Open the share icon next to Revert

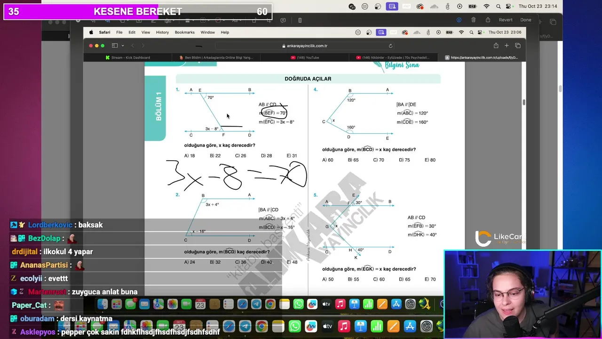(488, 20)
